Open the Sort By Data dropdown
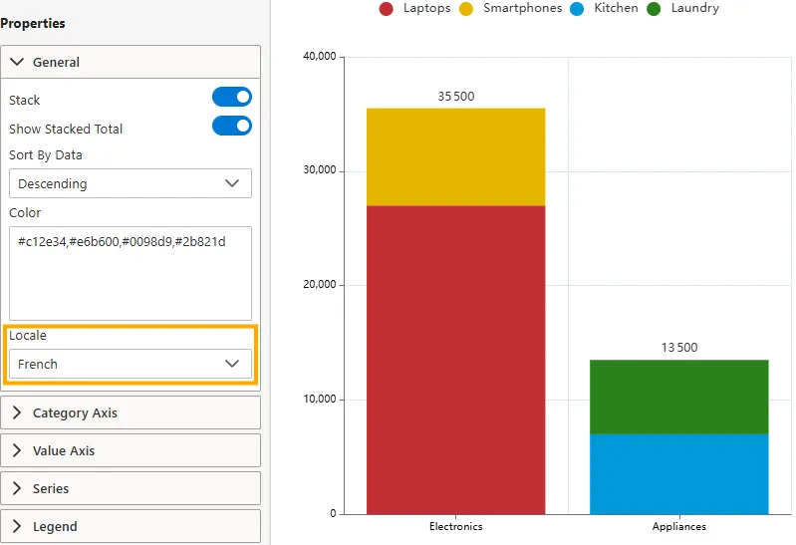Viewport: 796px width, 545px height. coord(131,183)
